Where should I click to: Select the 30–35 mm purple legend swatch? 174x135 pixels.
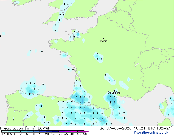(x=62, y=131)
